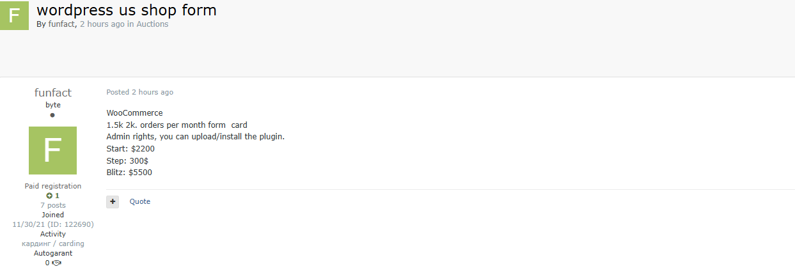This screenshot has width=795, height=271.
Task: Click the 'кардинг / carding' activity link
Action: point(52,244)
